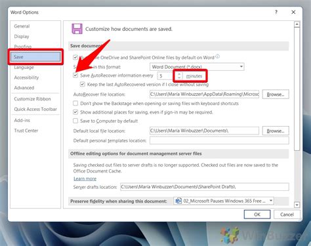Click the purple Save floppy disk icon
Image resolution: width=311 pixels, height=246 pixels.
click(x=77, y=29)
